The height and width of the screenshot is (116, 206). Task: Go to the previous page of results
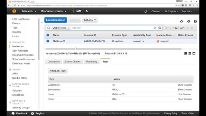click(170, 28)
